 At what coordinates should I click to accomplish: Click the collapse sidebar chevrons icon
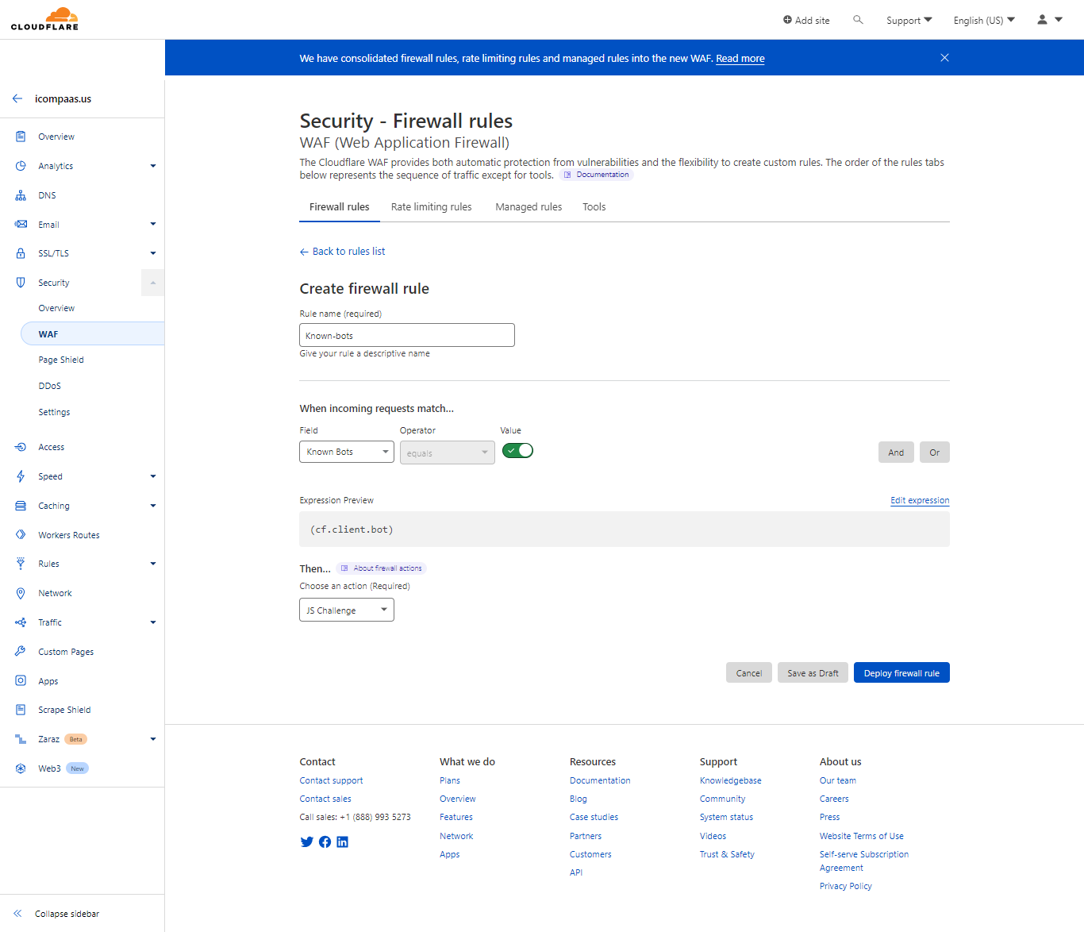click(17, 914)
